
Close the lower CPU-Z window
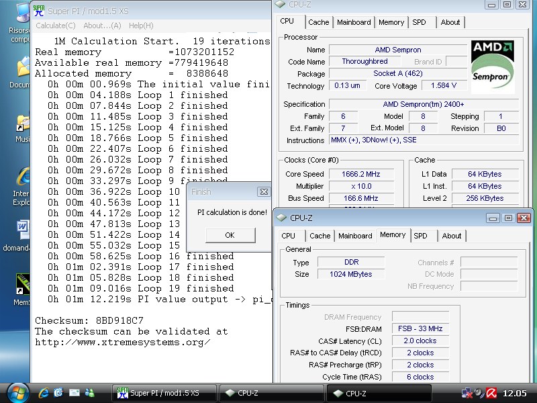tap(524, 218)
